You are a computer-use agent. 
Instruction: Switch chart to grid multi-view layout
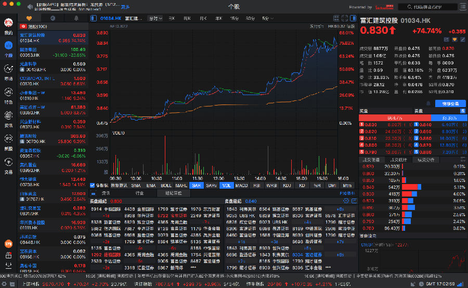(336, 18)
